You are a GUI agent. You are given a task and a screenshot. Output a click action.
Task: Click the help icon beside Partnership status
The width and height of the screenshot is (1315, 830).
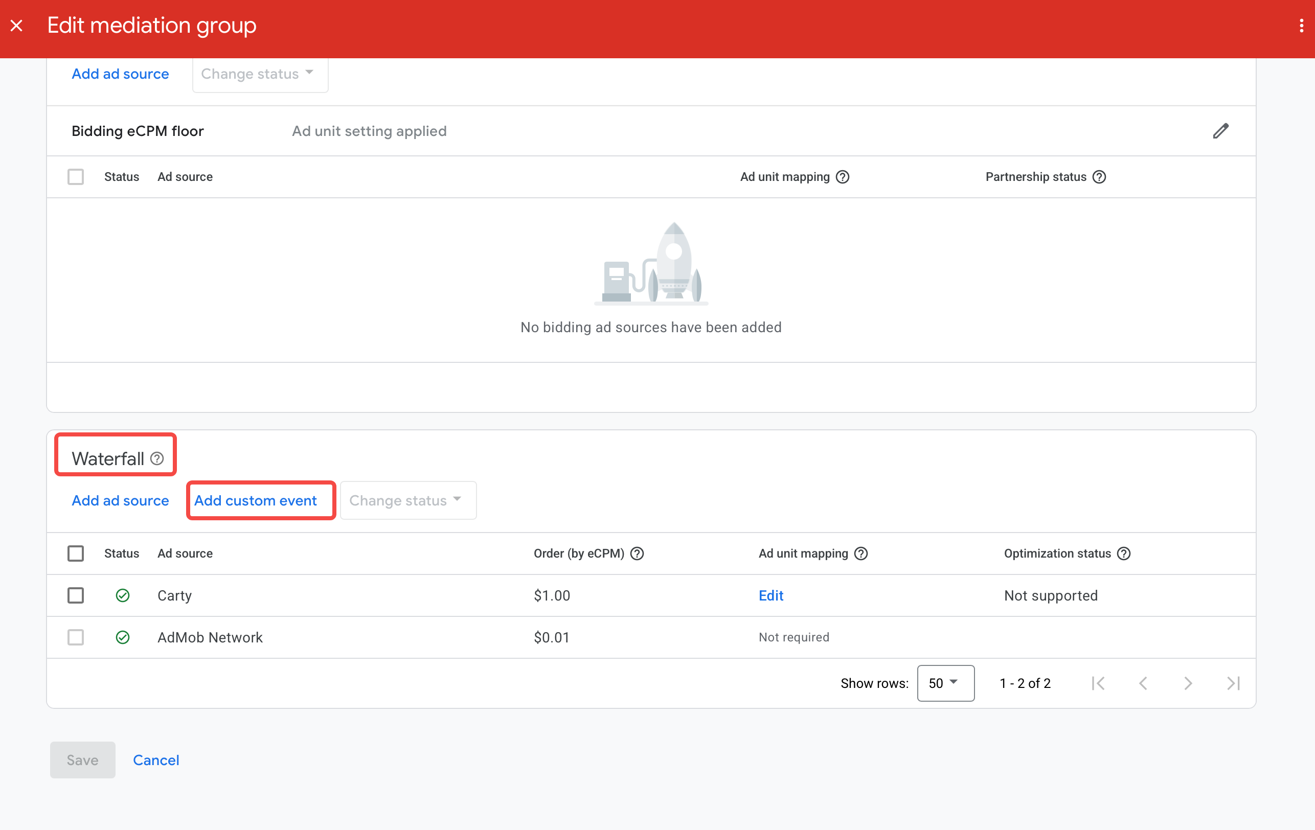pyautogui.click(x=1099, y=177)
